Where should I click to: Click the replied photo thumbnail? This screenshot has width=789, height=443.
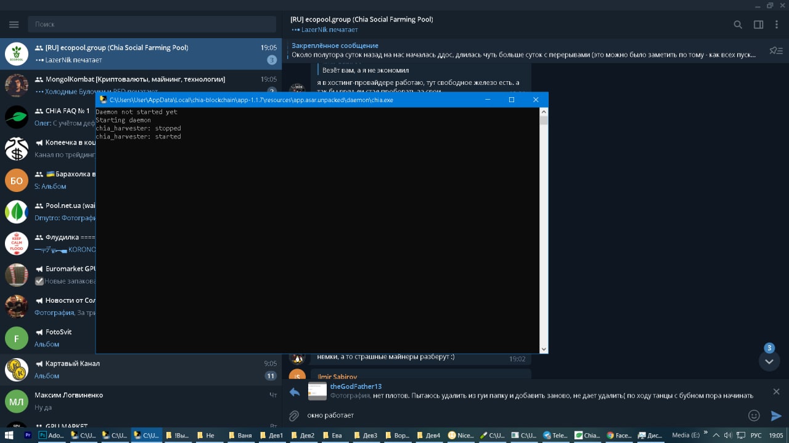click(x=317, y=391)
